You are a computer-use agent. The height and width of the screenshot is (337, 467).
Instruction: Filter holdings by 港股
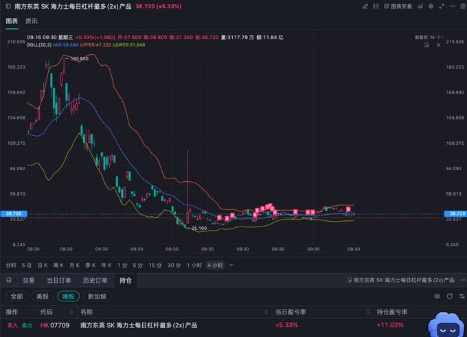tap(68, 297)
